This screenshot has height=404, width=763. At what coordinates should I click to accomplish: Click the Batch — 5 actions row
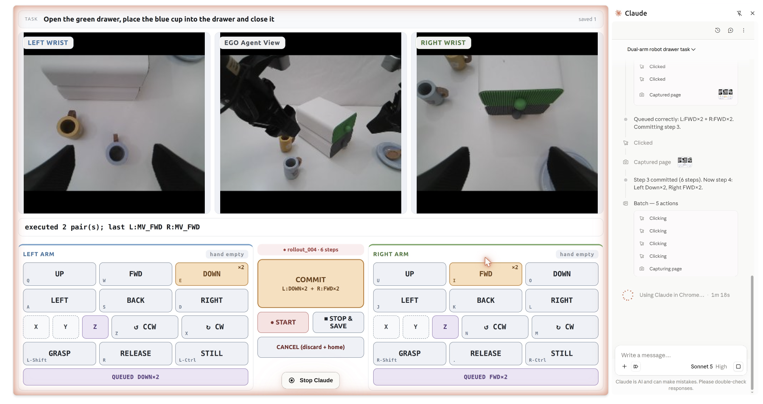click(655, 203)
